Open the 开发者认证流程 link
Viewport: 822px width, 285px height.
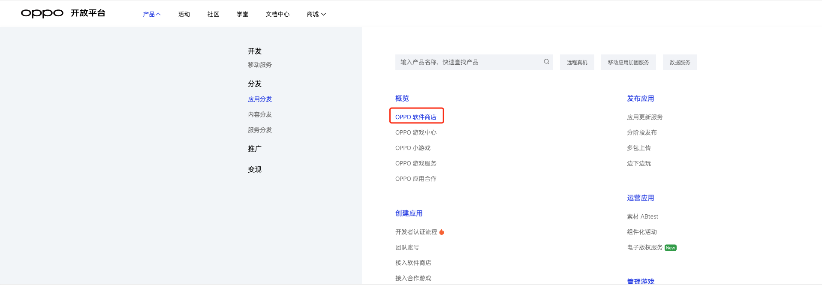(416, 232)
